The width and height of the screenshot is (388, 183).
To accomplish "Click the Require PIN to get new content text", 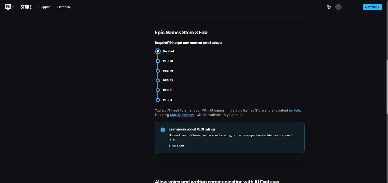I will 189,43.
